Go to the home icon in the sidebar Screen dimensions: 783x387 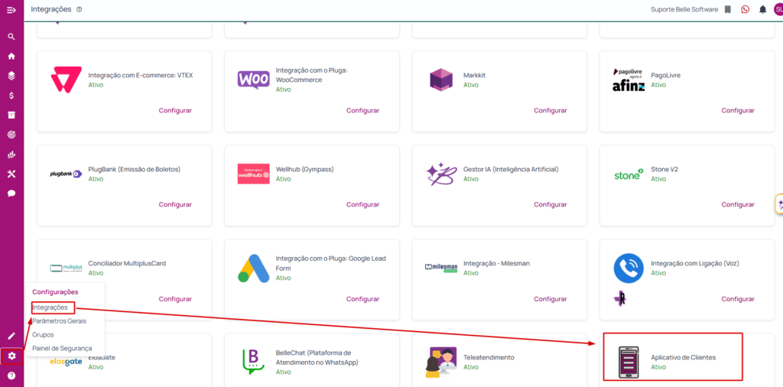11,56
